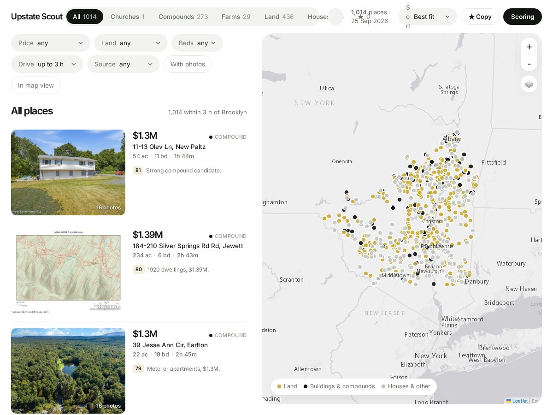Open the map layers switcher
The image size is (553, 415).
click(529, 84)
